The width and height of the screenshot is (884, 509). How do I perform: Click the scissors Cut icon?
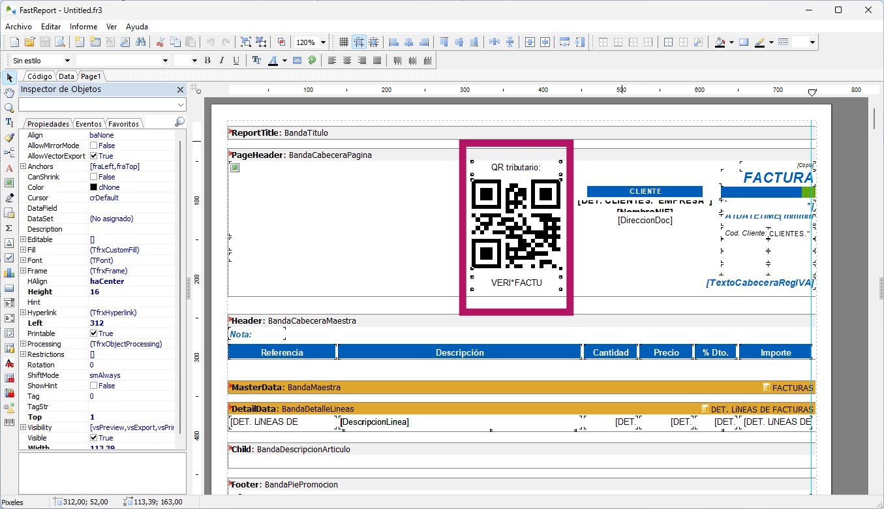[160, 42]
